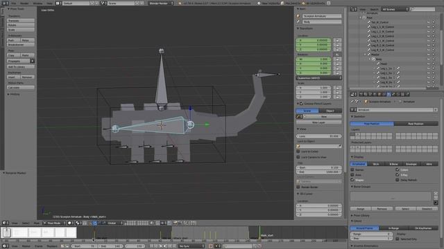Click the New Layer button
This screenshot has height=249, width=444.
pos(319,122)
